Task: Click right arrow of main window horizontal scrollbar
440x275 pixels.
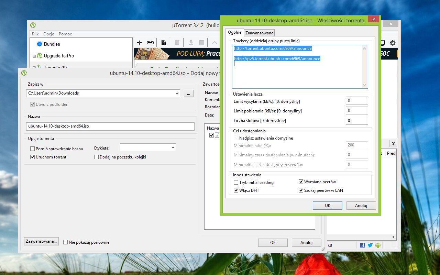Action: [394, 237]
